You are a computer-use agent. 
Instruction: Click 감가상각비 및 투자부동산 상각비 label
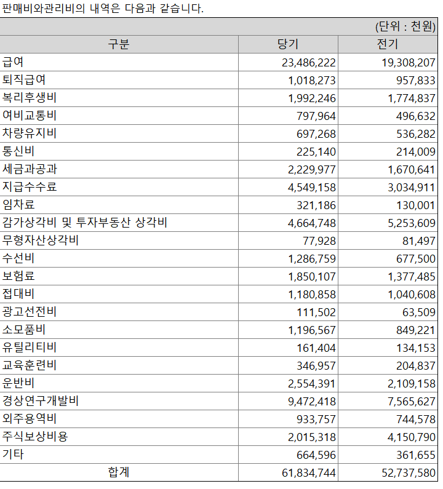pos(85,222)
